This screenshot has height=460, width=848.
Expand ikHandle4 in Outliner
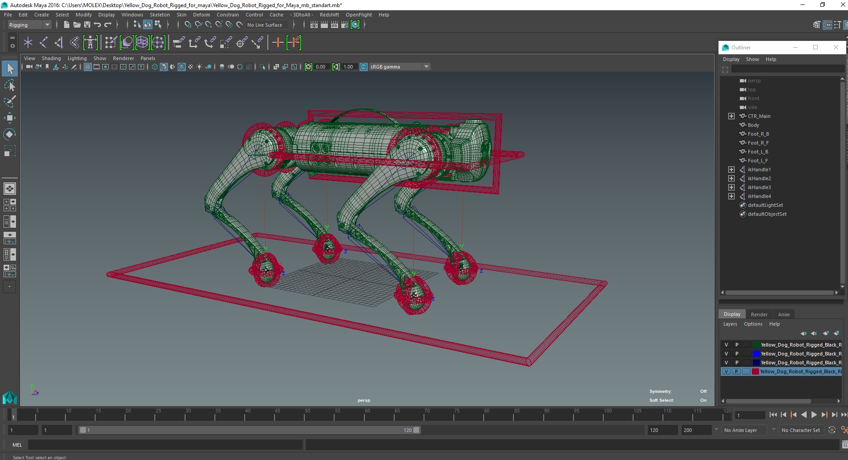(731, 196)
